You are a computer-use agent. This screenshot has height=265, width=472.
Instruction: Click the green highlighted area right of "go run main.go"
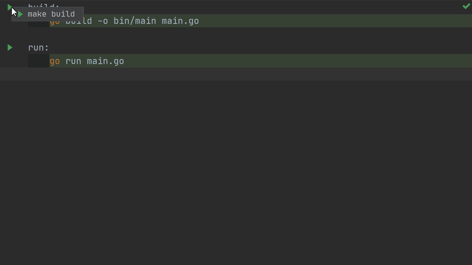[283, 61]
